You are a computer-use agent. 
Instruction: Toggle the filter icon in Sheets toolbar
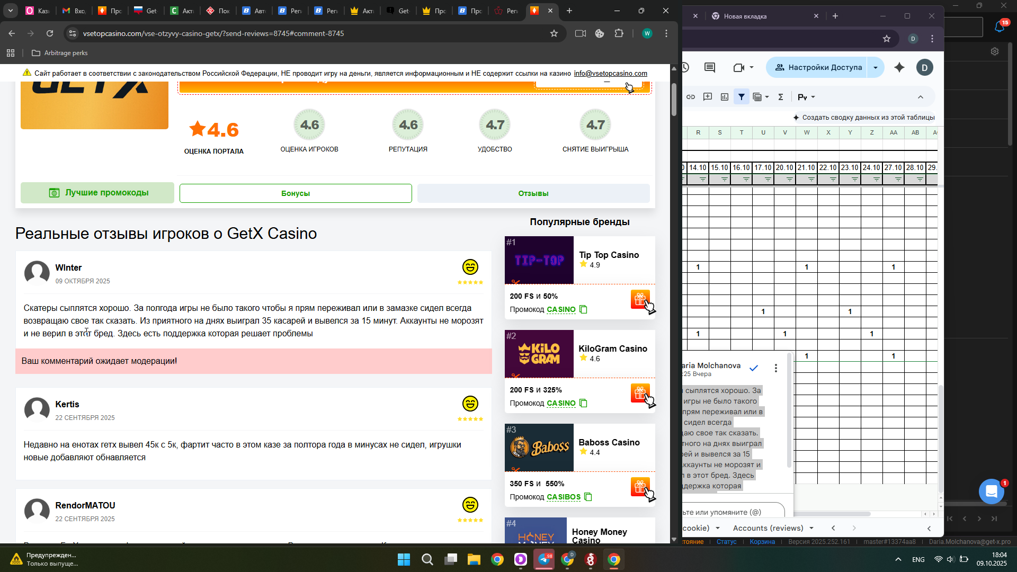(742, 97)
